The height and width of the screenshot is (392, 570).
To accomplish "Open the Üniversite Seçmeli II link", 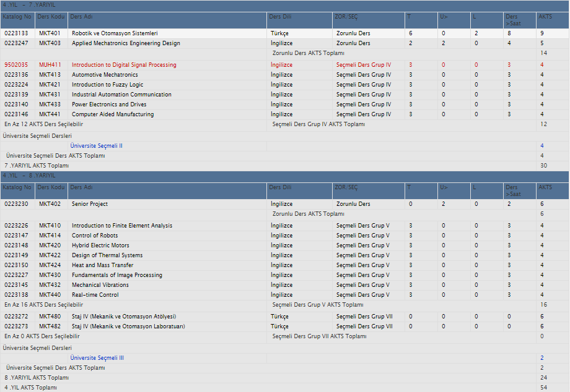I will pos(96,146).
